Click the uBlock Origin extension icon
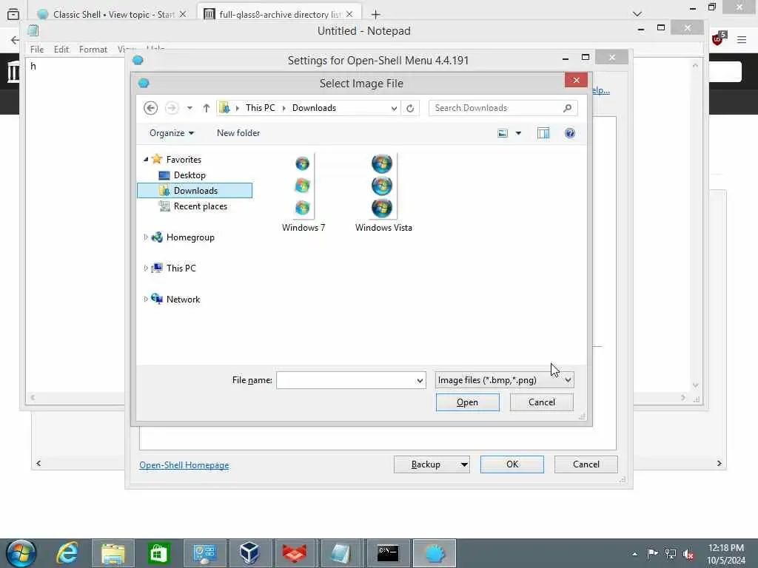 pos(717,39)
